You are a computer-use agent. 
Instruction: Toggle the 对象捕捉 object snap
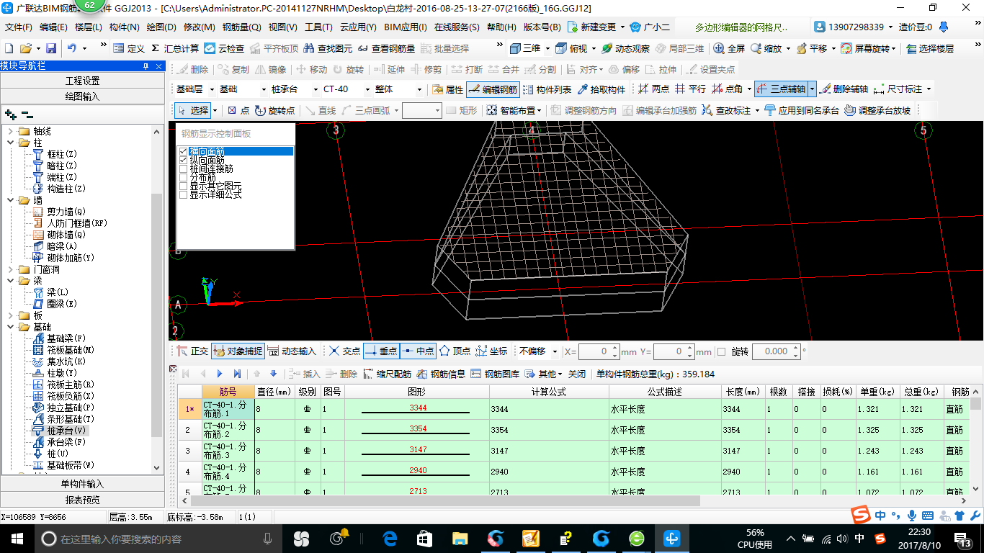(237, 351)
